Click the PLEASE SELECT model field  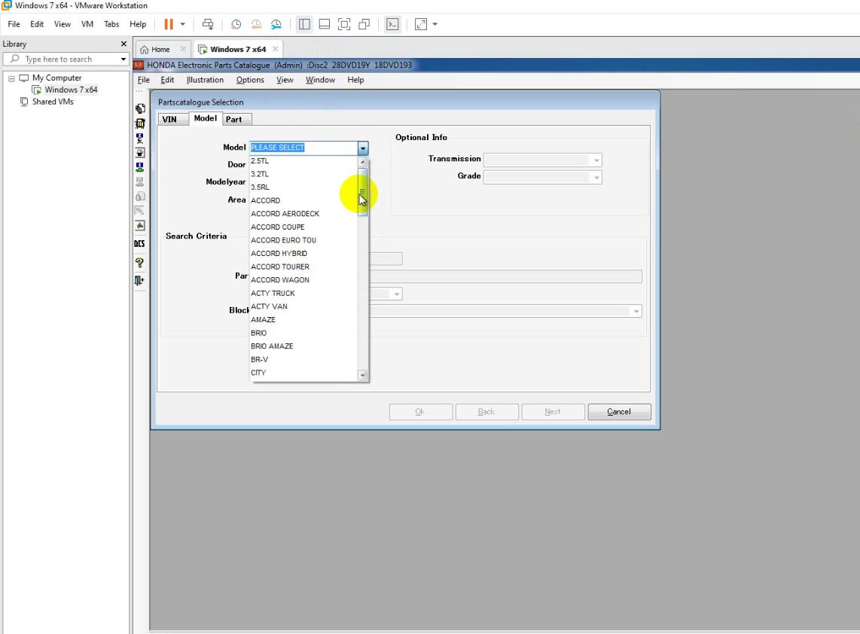tap(303, 148)
